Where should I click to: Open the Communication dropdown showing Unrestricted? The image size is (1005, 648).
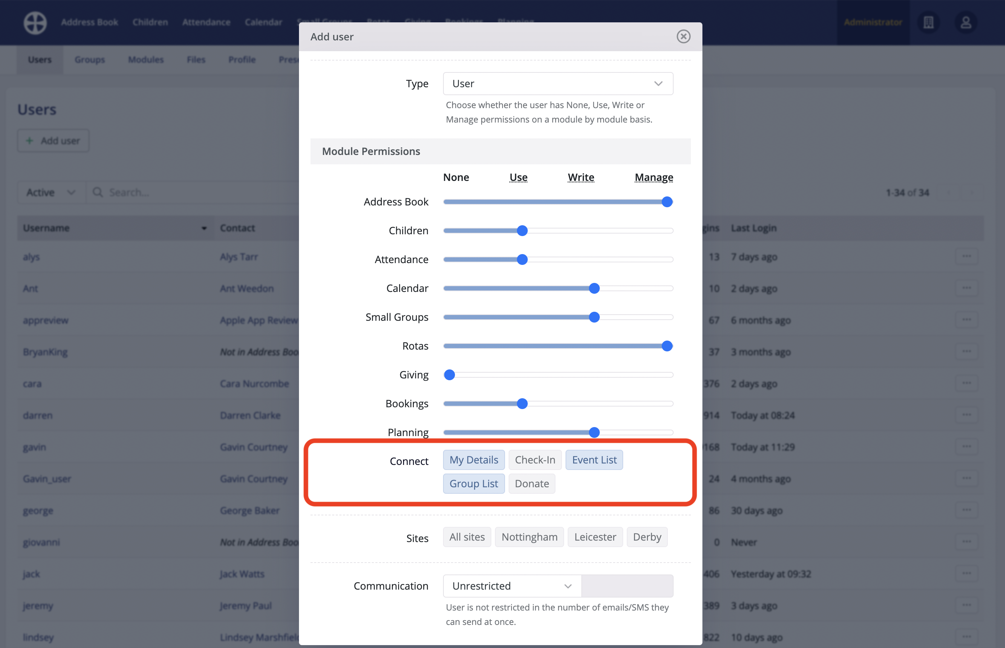tap(512, 586)
